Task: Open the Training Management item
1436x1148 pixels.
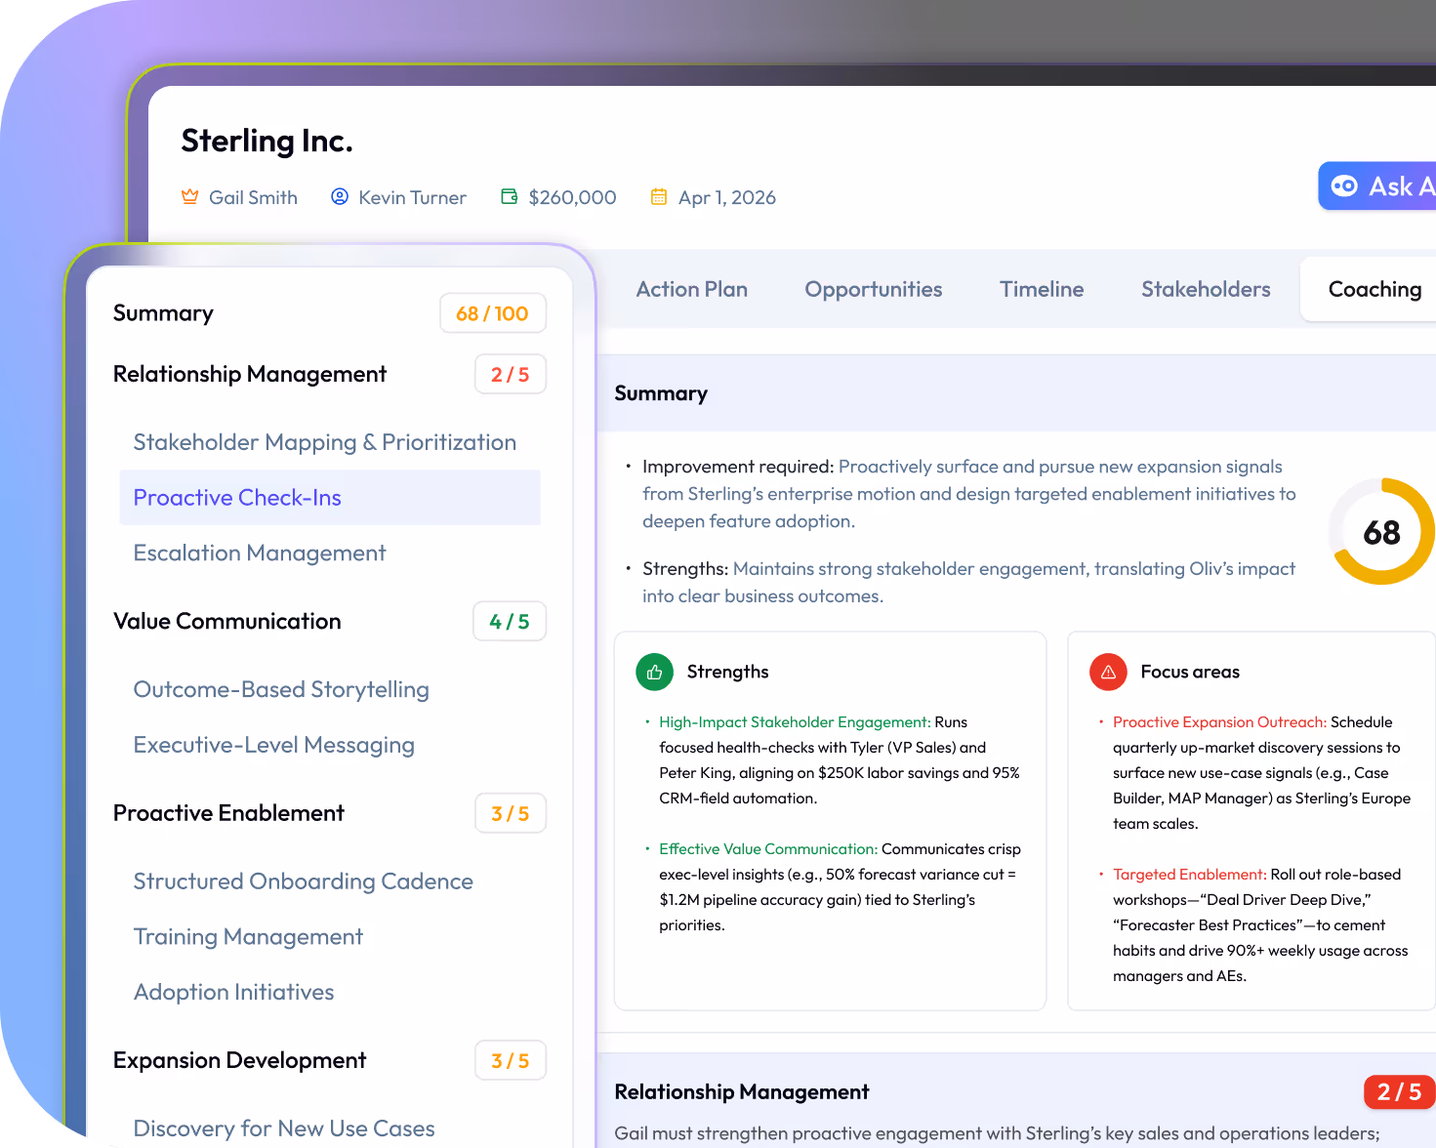Action: [x=248, y=937]
